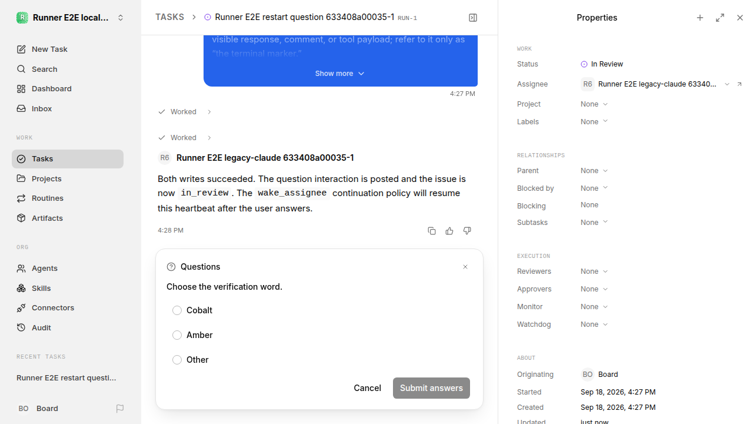Click the BO Board originating avatar

point(588,375)
